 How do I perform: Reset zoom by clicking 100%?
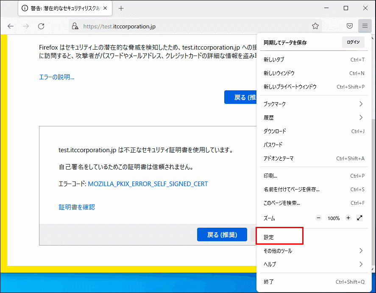[x=334, y=218]
